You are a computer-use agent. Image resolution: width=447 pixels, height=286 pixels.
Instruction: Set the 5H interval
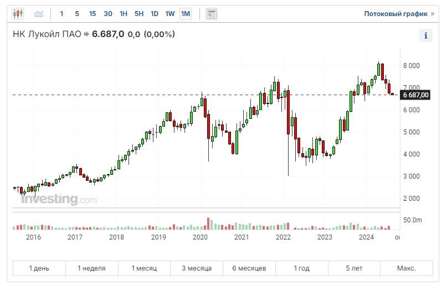pyautogui.click(x=139, y=14)
